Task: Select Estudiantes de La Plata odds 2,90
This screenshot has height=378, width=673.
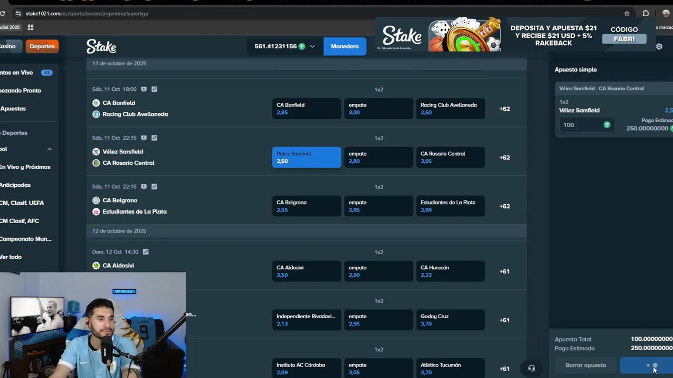Action: pos(451,206)
